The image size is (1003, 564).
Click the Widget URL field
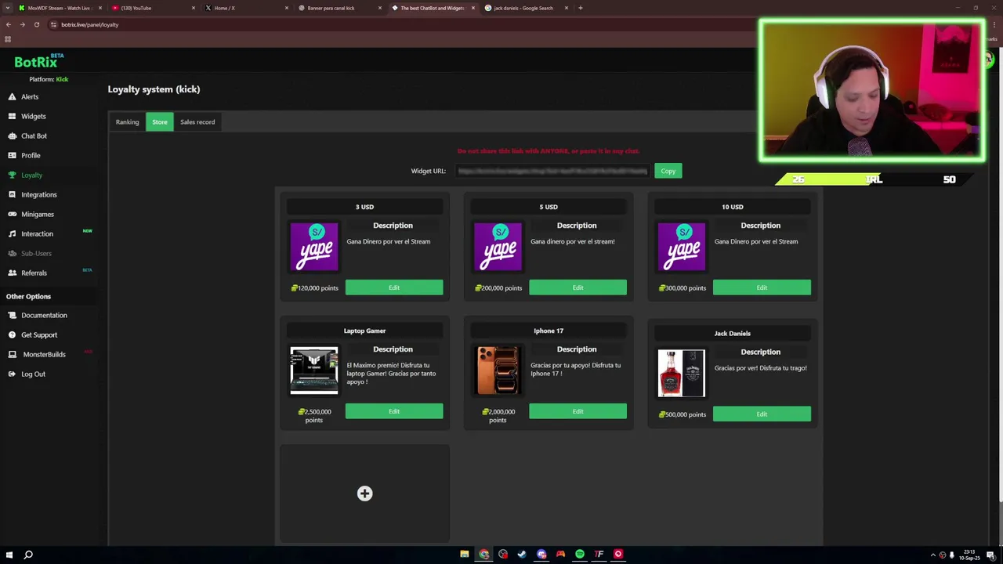point(552,171)
